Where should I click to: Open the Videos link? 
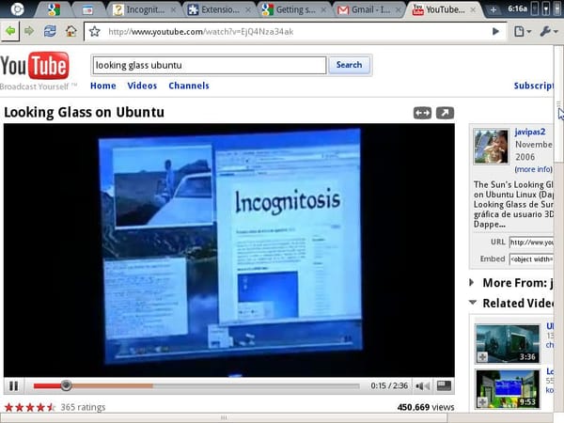[142, 86]
